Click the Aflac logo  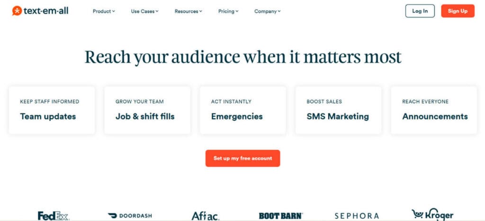(x=206, y=216)
